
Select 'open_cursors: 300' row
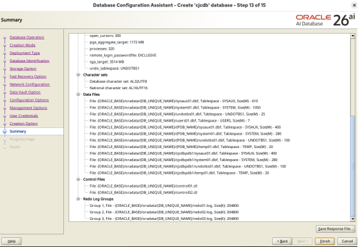coord(105,36)
